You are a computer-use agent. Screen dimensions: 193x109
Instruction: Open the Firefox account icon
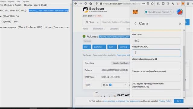click(168, 4)
